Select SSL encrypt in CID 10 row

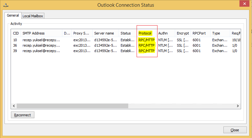click(x=183, y=40)
